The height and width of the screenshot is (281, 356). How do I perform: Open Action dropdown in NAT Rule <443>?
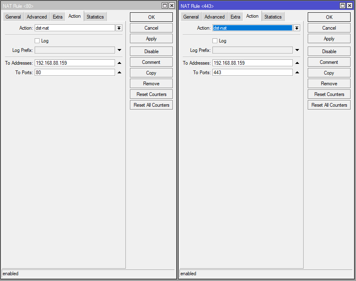coord(297,28)
